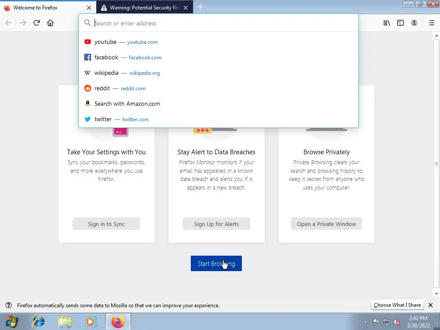The image size is (440, 330).
Task: Close the Warning security risk tab
Action: tap(186, 8)
